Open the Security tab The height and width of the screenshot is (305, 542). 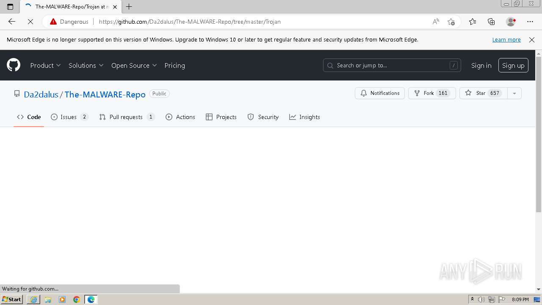click(263, 117)
